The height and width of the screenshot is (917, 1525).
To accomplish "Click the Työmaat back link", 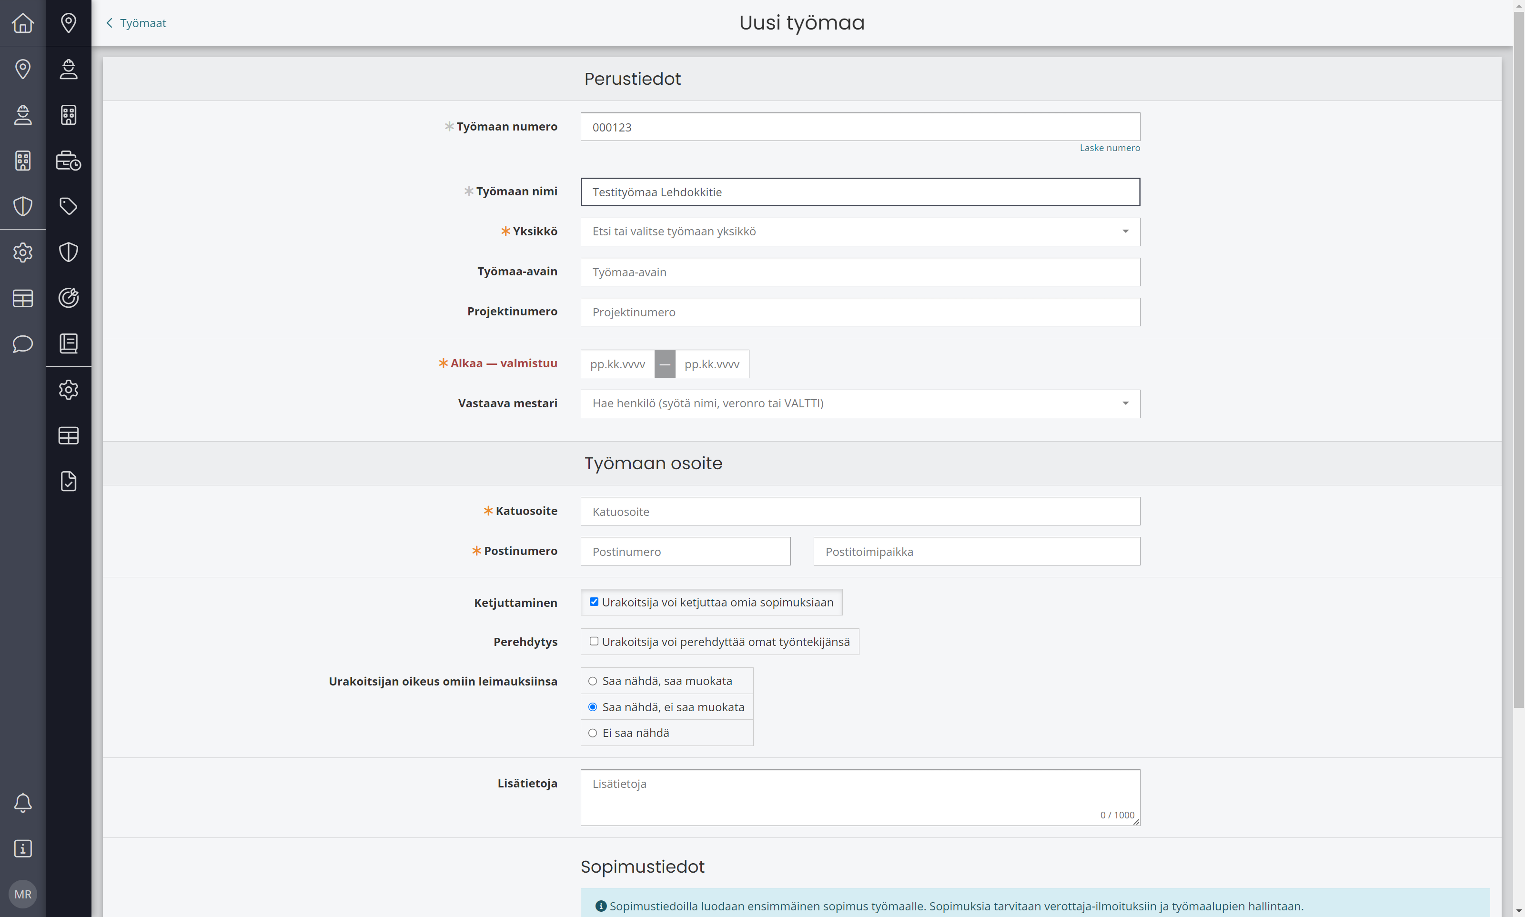I will [137, 23].
